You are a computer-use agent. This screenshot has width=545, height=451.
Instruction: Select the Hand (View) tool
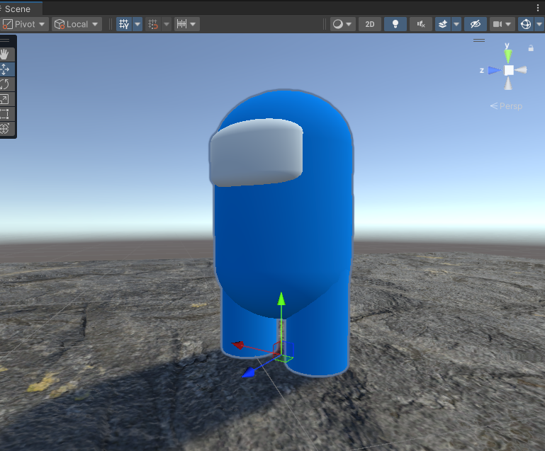[5, 55]
